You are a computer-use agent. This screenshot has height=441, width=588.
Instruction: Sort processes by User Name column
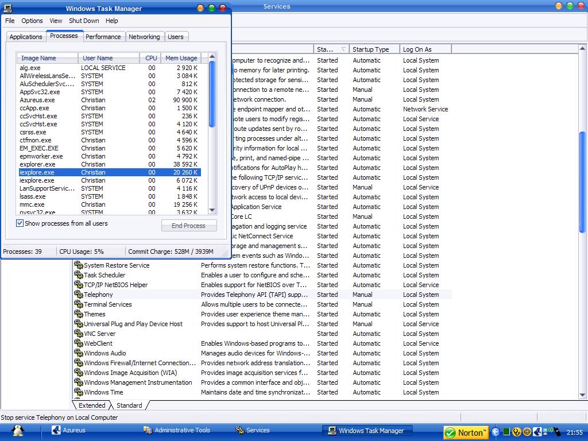click(108, 58)
